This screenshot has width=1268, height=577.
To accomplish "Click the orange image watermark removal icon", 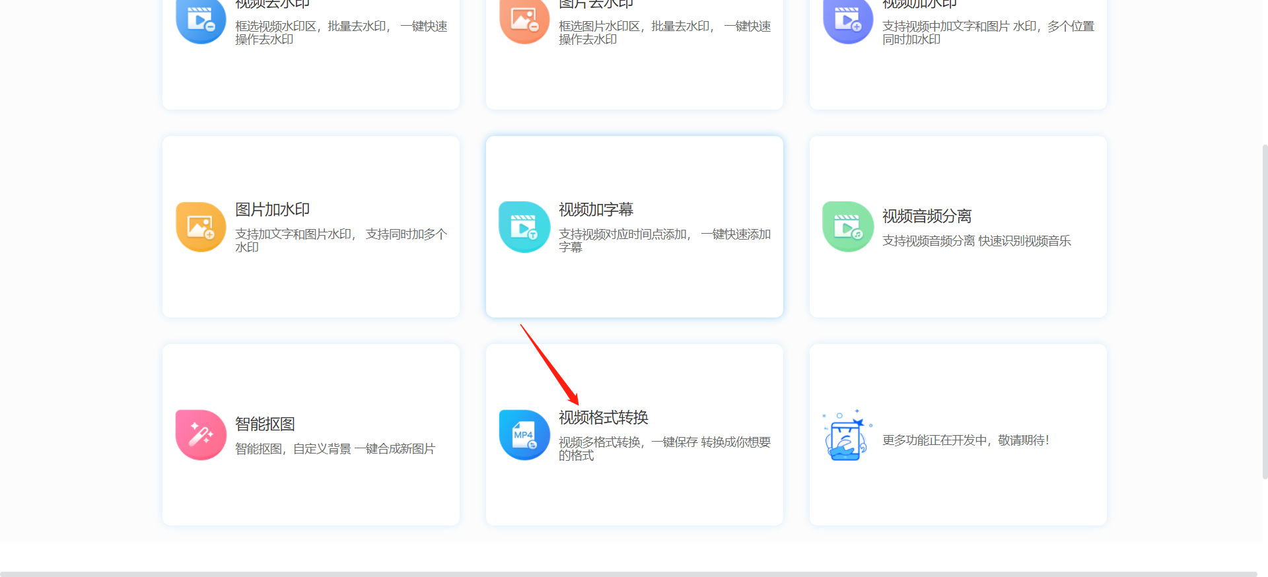I will 524,20.
